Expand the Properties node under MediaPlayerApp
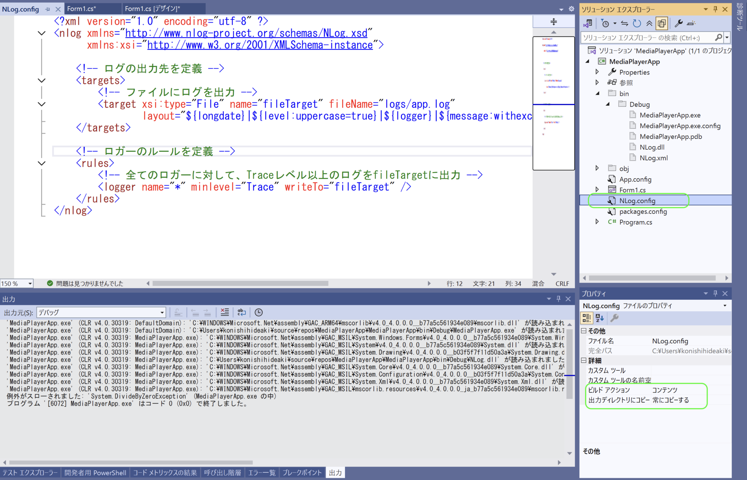 [597, 72]
